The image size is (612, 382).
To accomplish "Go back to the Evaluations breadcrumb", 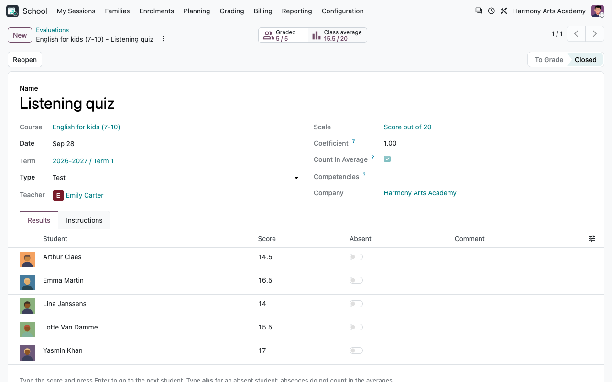I will pyautogui.click(x=53, y=30).
